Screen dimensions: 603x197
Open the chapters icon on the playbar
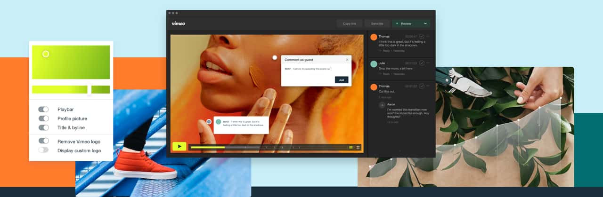pos(351,147)
